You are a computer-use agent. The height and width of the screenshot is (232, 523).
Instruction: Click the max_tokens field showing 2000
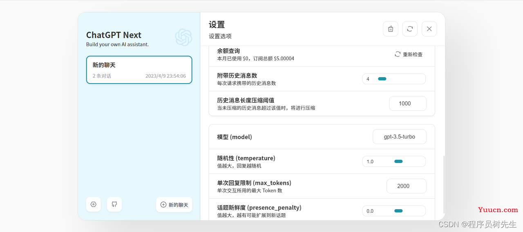point(407,186)
